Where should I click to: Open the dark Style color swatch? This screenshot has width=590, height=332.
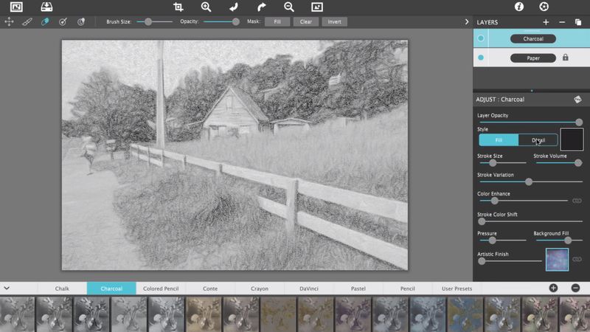click(572, 139)
